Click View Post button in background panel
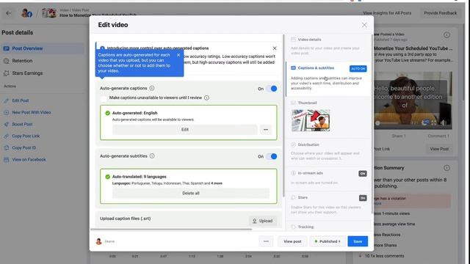 coord(439,149)
